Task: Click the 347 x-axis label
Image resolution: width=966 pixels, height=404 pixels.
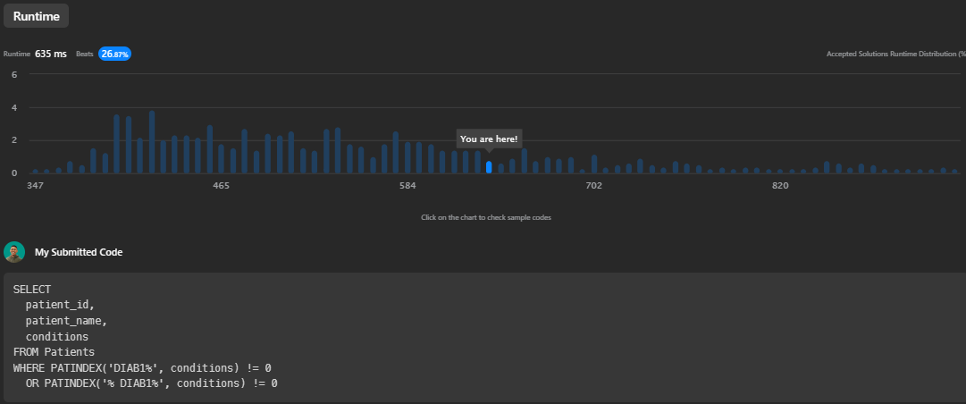Action: tap(35, 185)
